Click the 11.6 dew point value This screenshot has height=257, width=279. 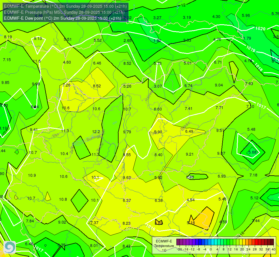point(37,61)
